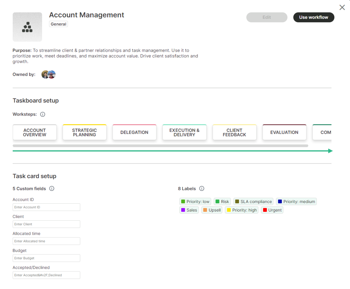Click the Account ID input field
This screenshot has width=350, height=289.
pyautogui.click(x=46, y=207)
